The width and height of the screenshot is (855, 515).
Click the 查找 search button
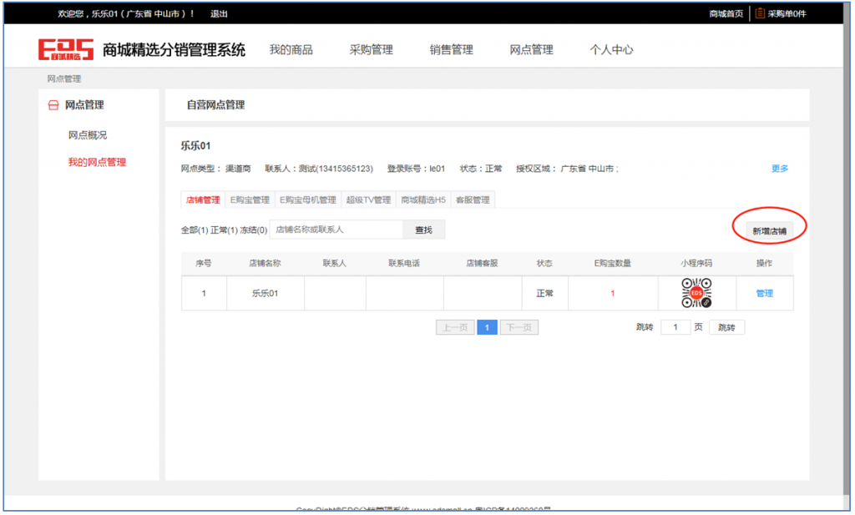[x=423, y=230]
